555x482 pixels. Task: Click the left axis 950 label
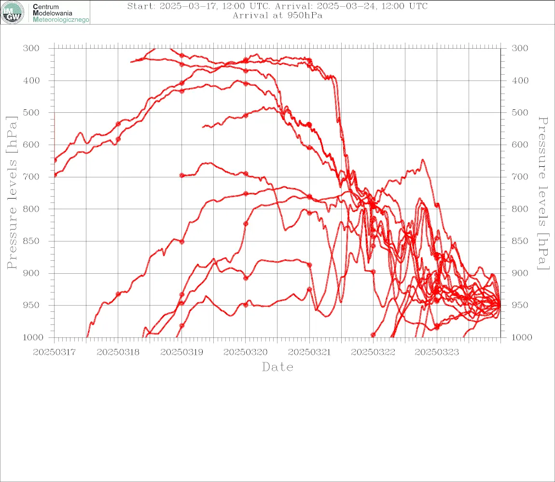click(x=31, y=305)
